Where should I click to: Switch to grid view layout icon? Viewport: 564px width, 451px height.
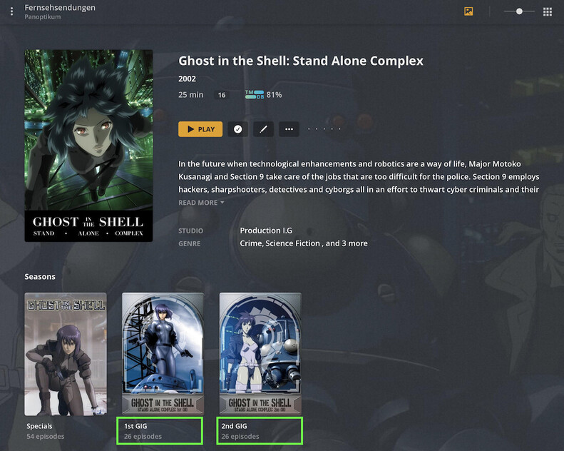(x=548, y=12)
